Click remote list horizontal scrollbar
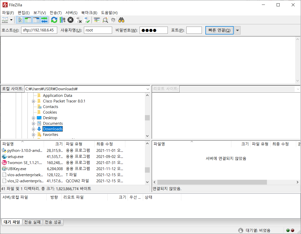The image size is (301, 234). (212, 182)
